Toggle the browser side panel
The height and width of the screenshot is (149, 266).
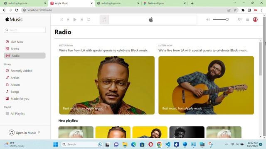[249, 10]
